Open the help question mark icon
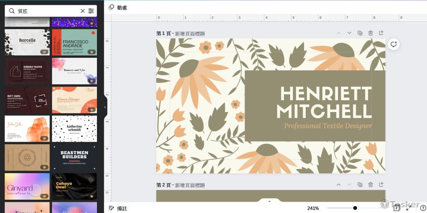Viewport: 427px width, 213px height. (423, 208)
